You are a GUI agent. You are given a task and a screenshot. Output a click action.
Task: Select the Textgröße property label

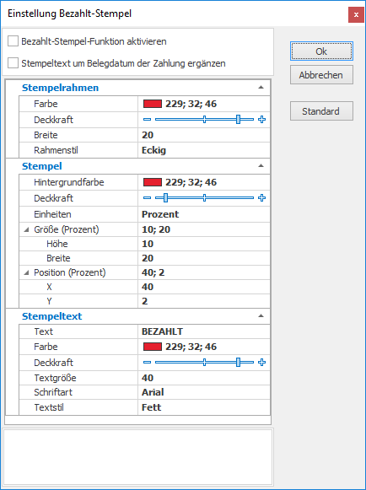click(56, 378)
